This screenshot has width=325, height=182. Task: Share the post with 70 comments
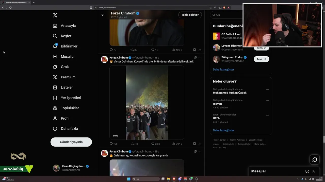(200, 50)
